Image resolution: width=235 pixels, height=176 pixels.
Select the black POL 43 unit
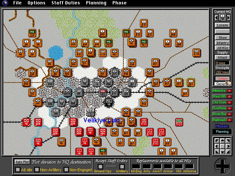click(x=109, y=103)
